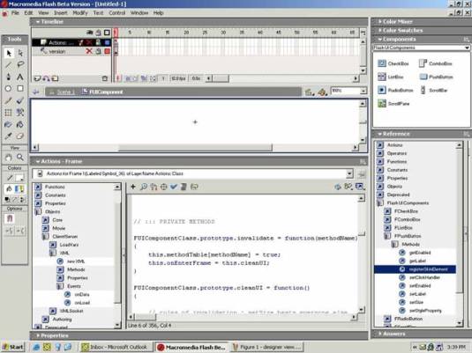
Task: Select the Line tool
Action: (9, 64)
